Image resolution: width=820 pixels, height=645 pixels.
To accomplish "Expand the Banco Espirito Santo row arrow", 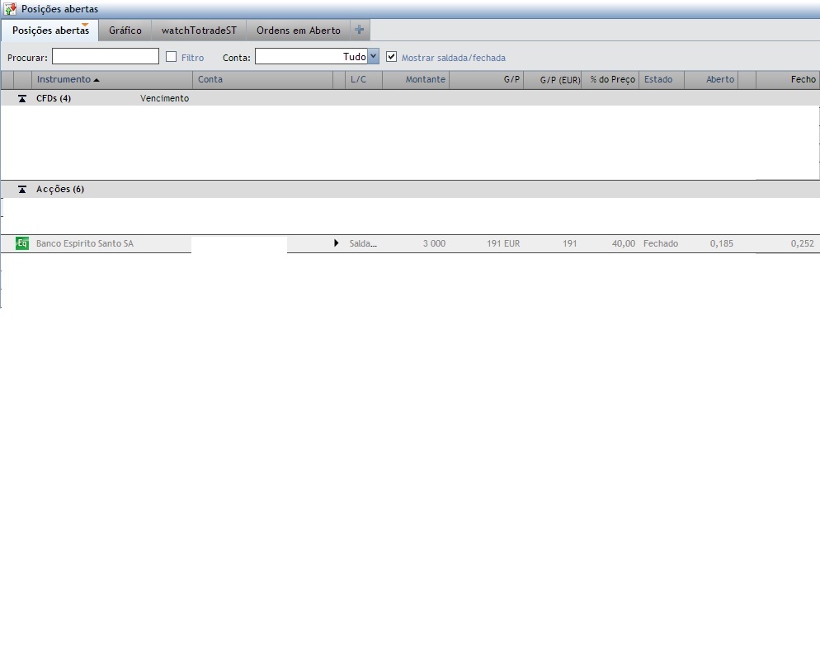I will pos(337,243).
